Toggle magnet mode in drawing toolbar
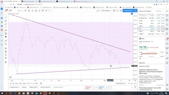169x95 pixels. (6, 48)
